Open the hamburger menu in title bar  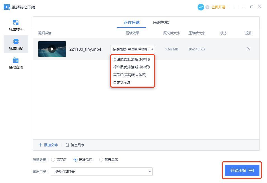tap(236, 7)
